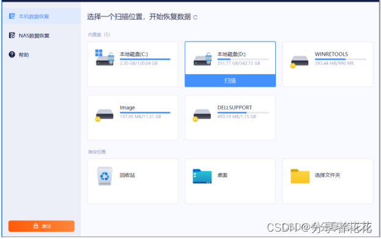Image resolution: width=381 pixels, height=239 pixels.
Task: Click WINRETOOLS usage bar
Action: (341, 59)
